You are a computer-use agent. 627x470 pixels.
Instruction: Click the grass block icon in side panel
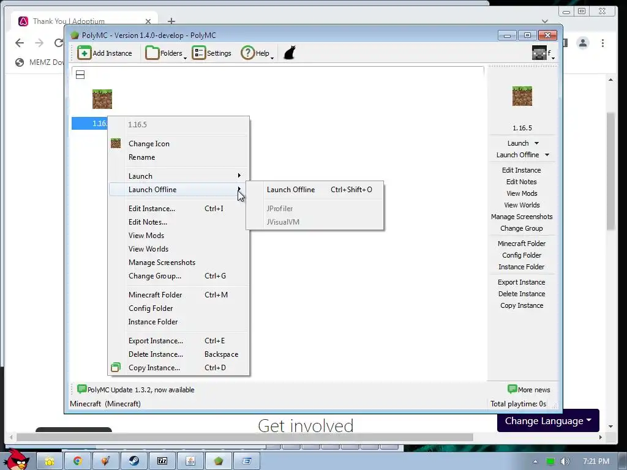tap(522, 96)
